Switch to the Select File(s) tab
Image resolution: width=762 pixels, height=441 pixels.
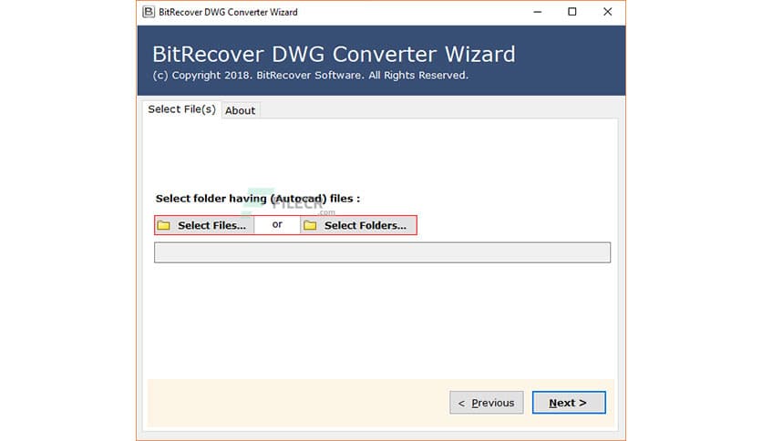(181, 109)
